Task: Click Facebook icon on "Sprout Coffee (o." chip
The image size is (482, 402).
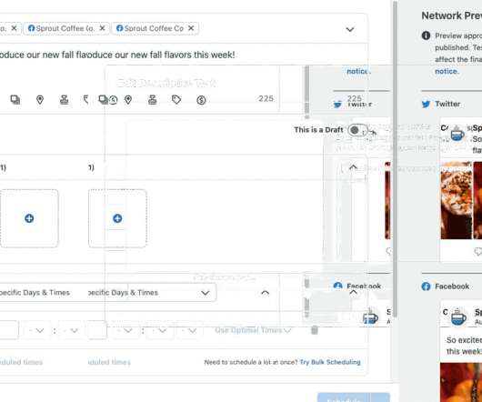Action: point(31,28)
